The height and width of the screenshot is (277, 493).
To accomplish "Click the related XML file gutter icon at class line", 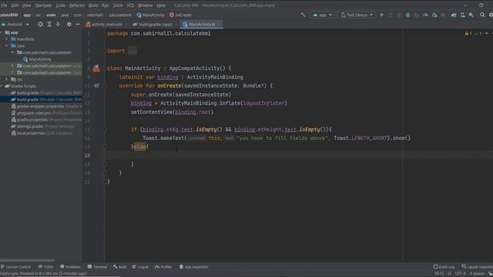I will click(x=96, y=68).
